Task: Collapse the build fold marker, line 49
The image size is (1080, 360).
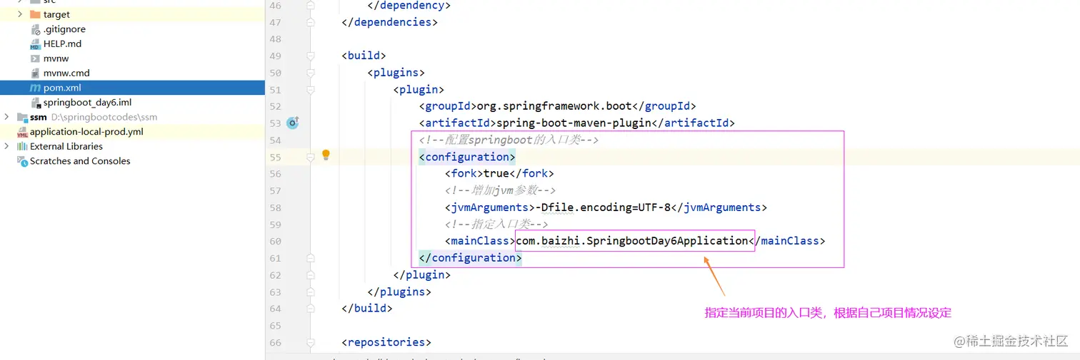Action: [x=310, y=56]
